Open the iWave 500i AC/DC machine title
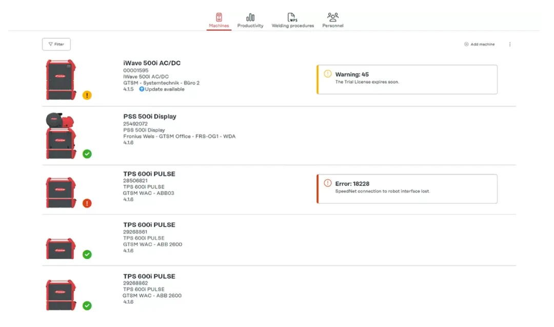554x327 pixels. pos(152,63)
